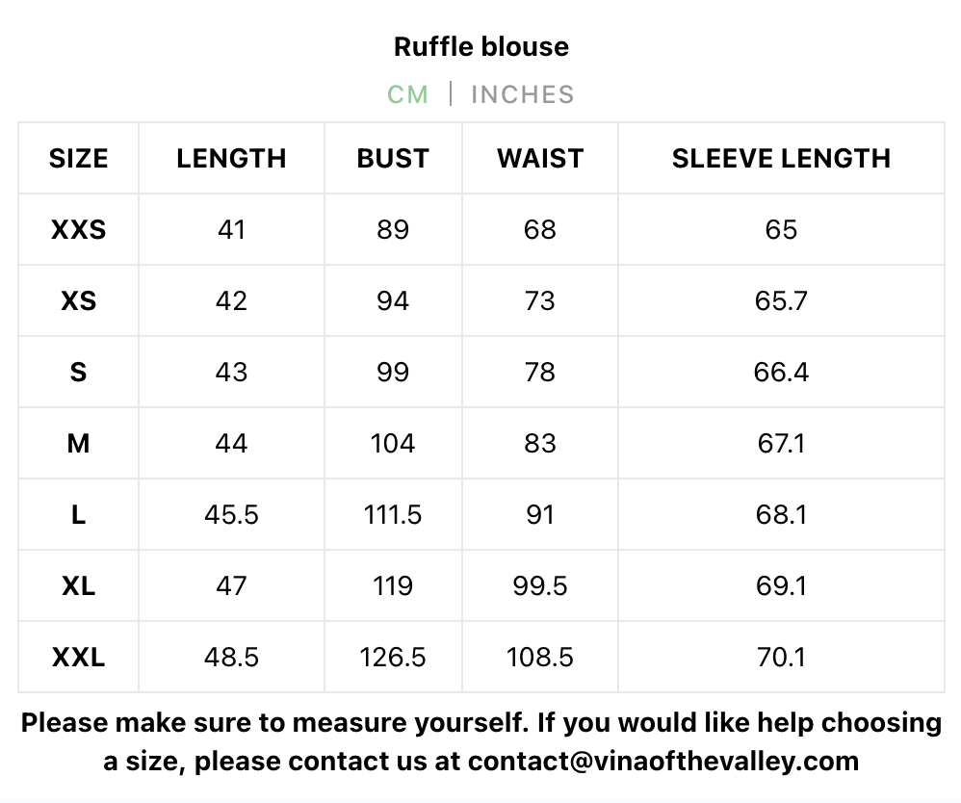
Task: Click the LENGTH column header
Action: click(232, 158)
